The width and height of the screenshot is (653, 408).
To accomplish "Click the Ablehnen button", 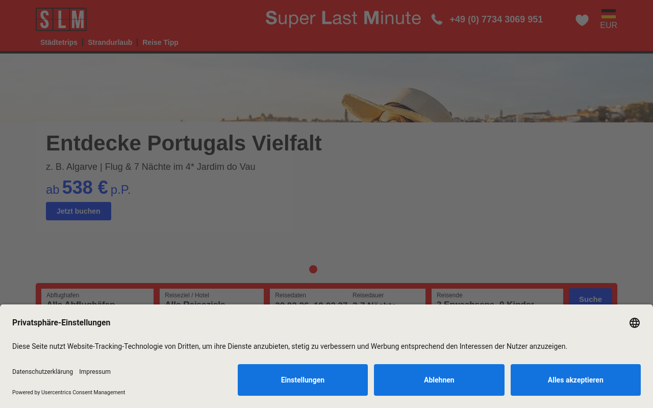I will [x=439, y=380].
